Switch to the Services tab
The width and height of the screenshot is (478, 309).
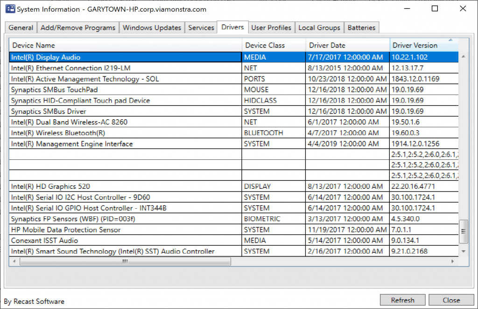tap(201, 27)
